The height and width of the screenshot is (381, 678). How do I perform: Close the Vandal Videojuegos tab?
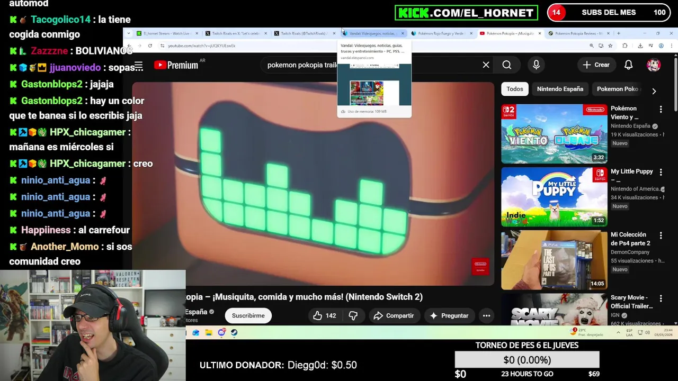pyautogui.click(x=403, y=33)
